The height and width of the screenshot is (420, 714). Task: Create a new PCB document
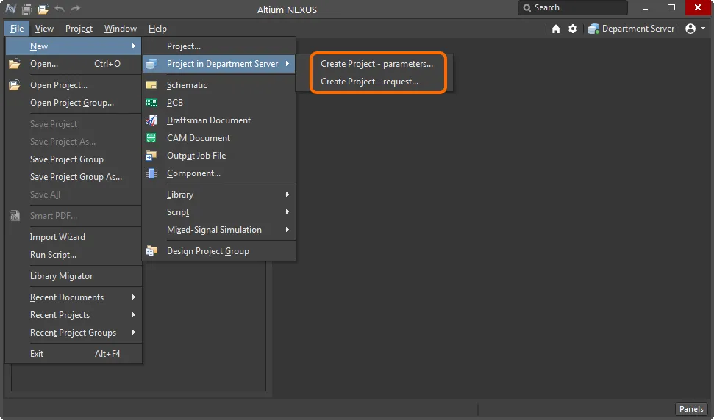coord(219,103)
